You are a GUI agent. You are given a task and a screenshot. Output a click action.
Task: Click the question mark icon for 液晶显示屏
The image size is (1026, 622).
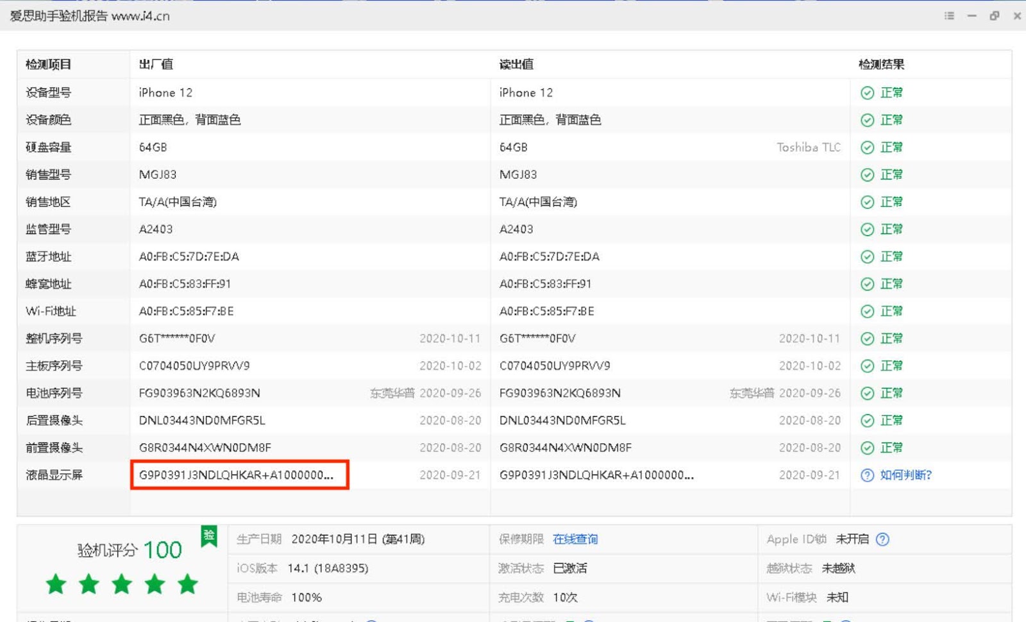pyautogui.click(x=867, y=475)
